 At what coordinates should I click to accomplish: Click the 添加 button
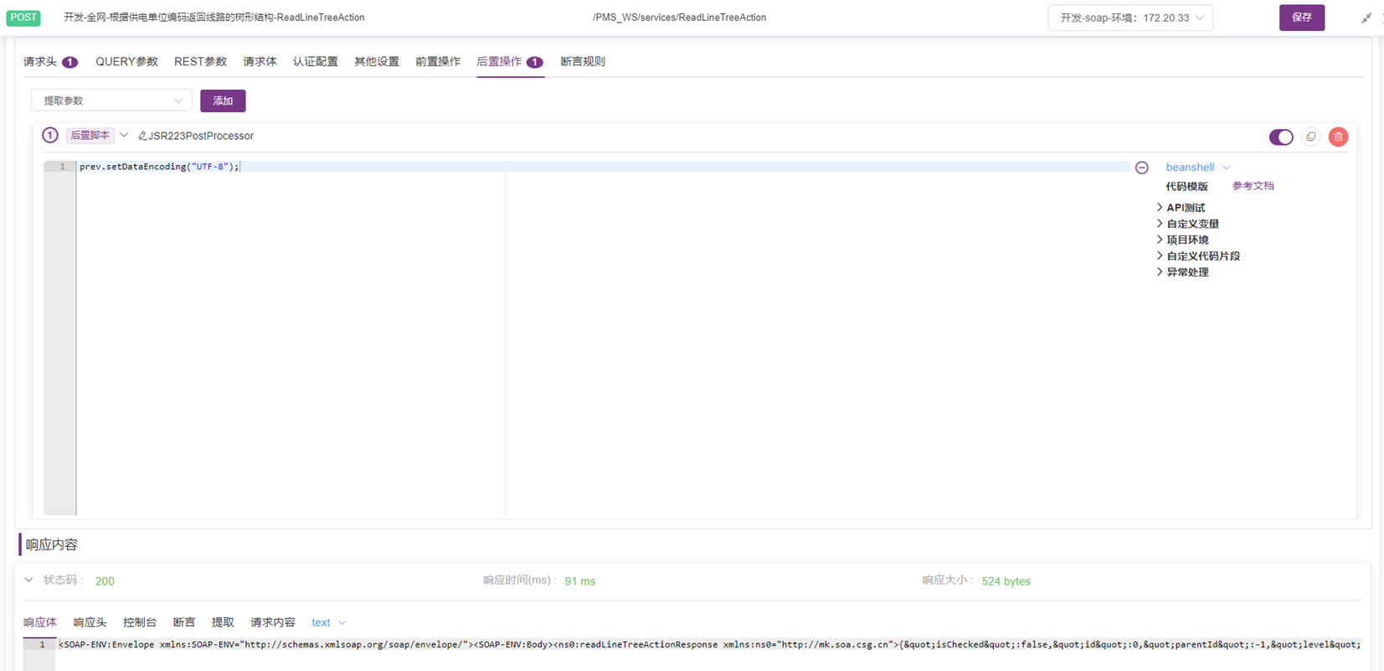pos(223,101)
